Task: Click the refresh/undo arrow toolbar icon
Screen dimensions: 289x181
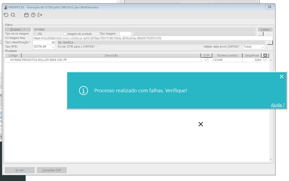Action: 6,15
